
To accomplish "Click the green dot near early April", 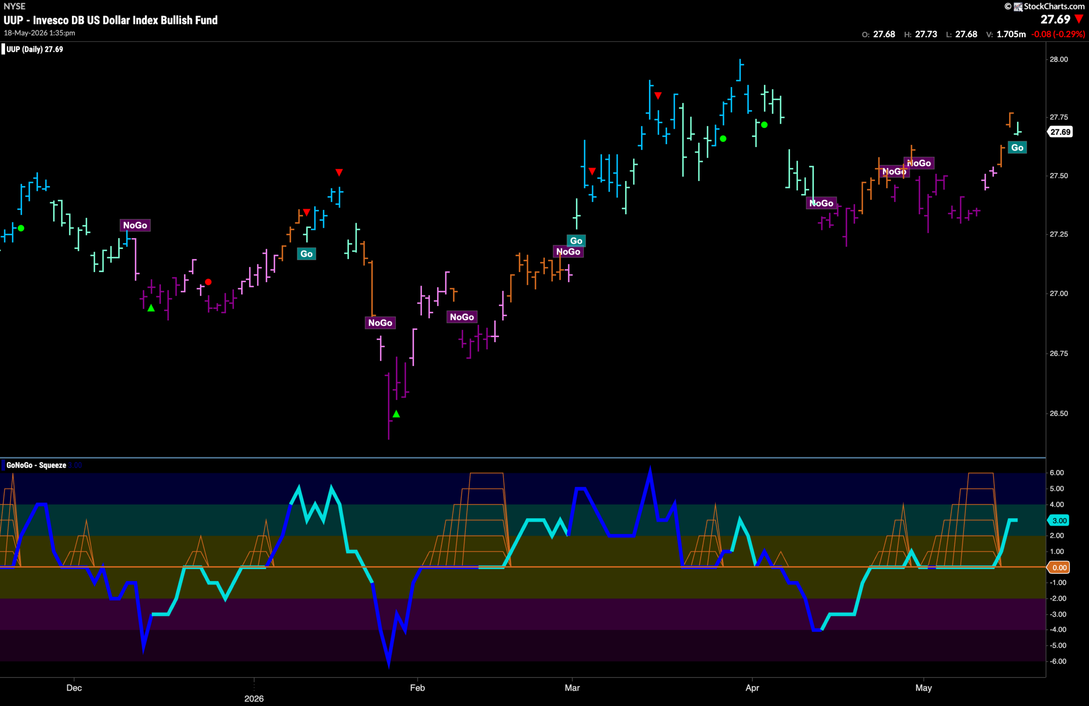I will 764,125.
